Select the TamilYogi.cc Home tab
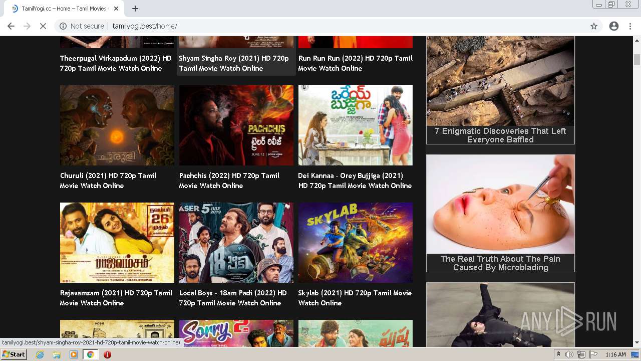The width and height of the screenshot is (641, 361). coord(64,9)
